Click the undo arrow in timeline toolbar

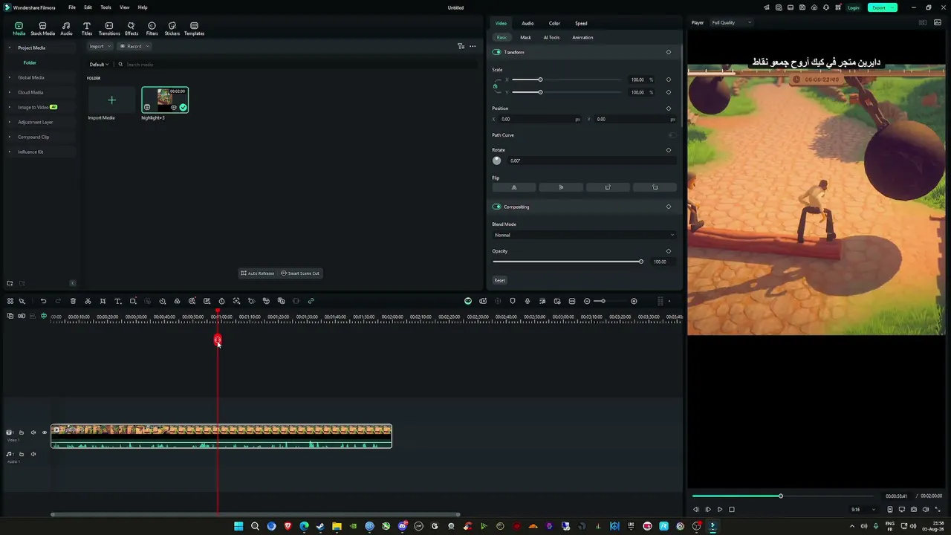coord(43,301)
